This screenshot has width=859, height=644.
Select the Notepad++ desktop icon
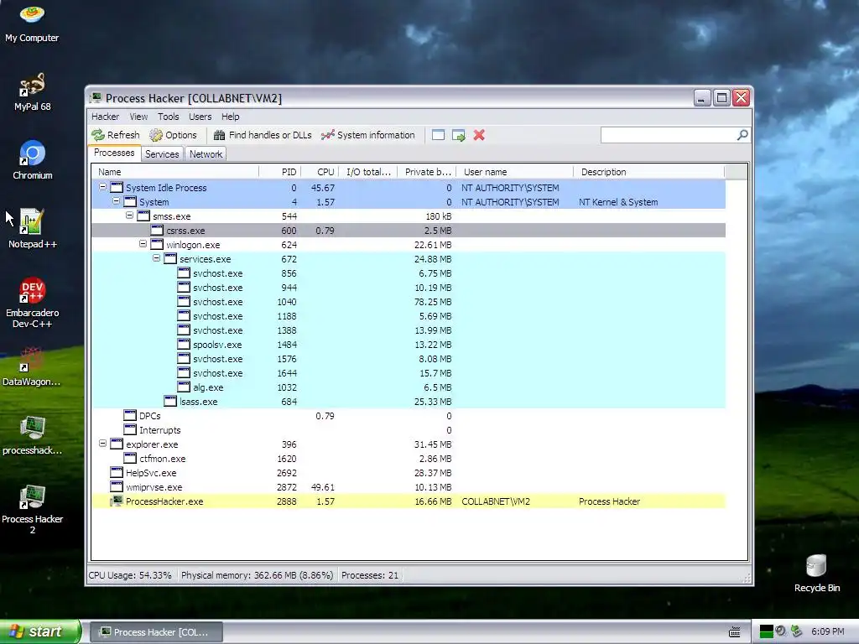[x=32, y=229]
